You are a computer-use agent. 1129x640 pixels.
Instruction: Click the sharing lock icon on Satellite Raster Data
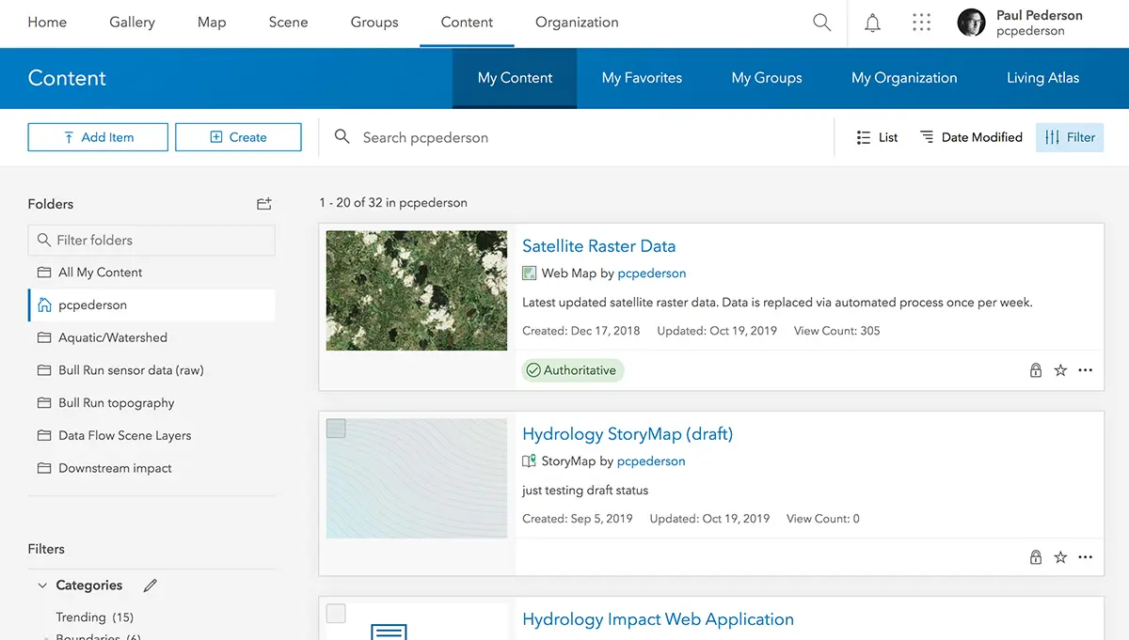1036,369
